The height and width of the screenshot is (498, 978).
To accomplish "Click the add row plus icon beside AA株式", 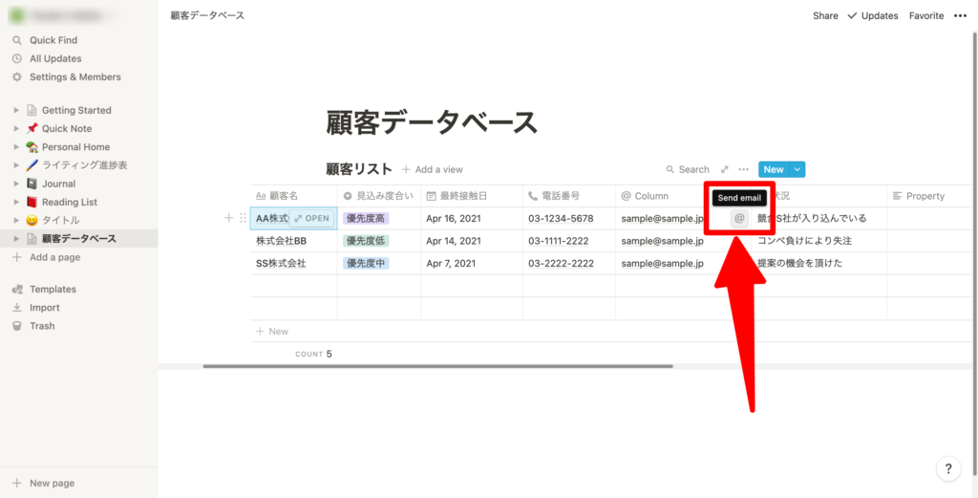I will tap(228, 218).
